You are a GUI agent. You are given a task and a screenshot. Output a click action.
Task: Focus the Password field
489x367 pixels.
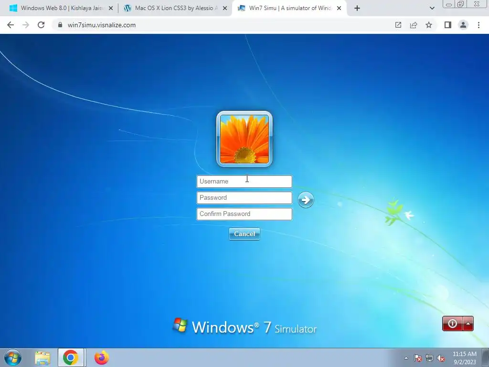coord(244,197)
